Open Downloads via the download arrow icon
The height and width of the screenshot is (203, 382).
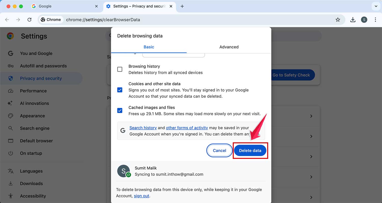pyautogui.click(x=11, y=183)
